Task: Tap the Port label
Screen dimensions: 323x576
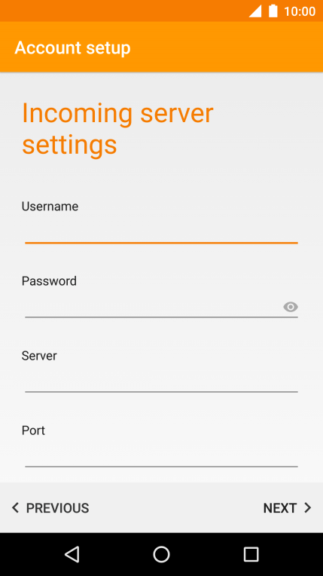Action: [33, 430]
